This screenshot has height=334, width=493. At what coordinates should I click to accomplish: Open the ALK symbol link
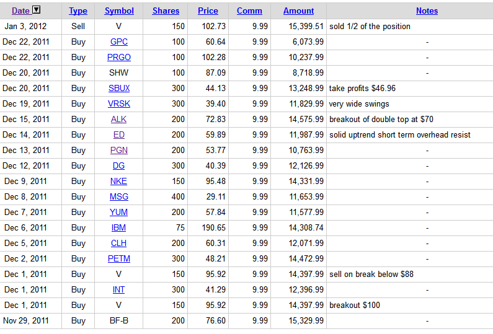point(118,120)
